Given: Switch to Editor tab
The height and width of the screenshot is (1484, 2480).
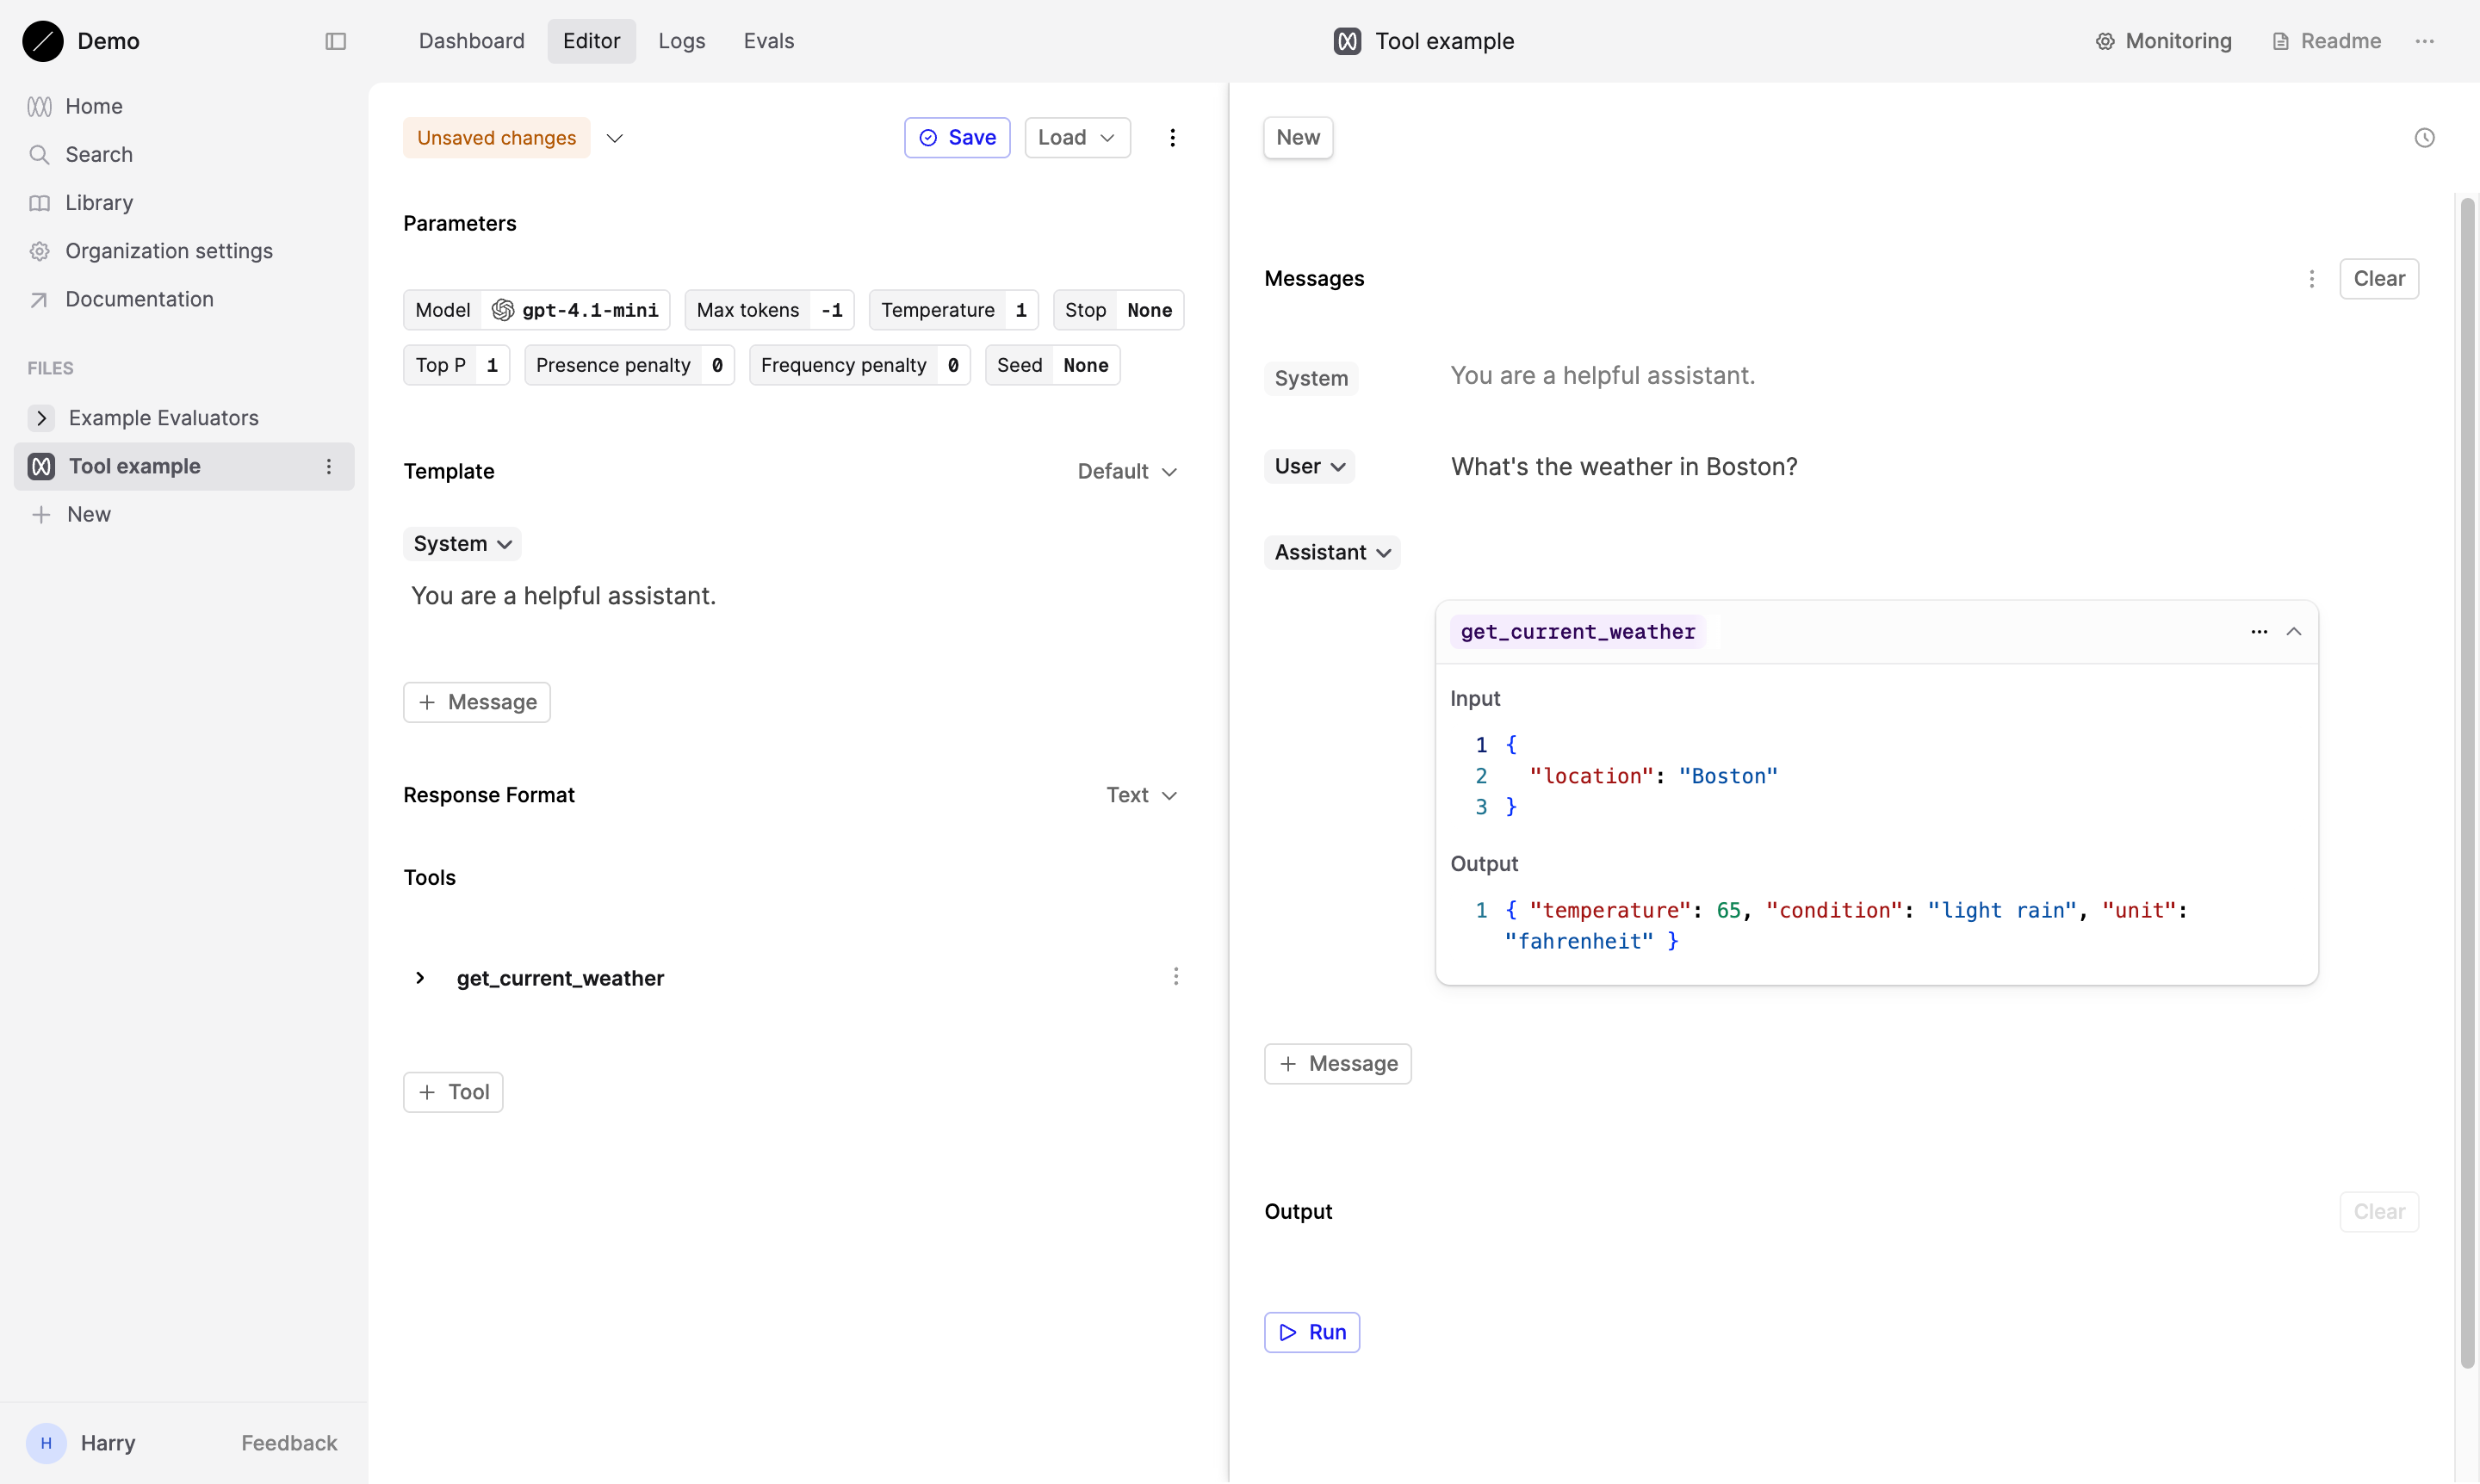Looking at the screenshot, I should (592, 41).
